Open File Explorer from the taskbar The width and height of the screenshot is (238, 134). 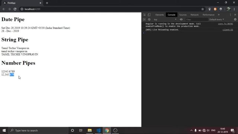(x=90, y=130)
